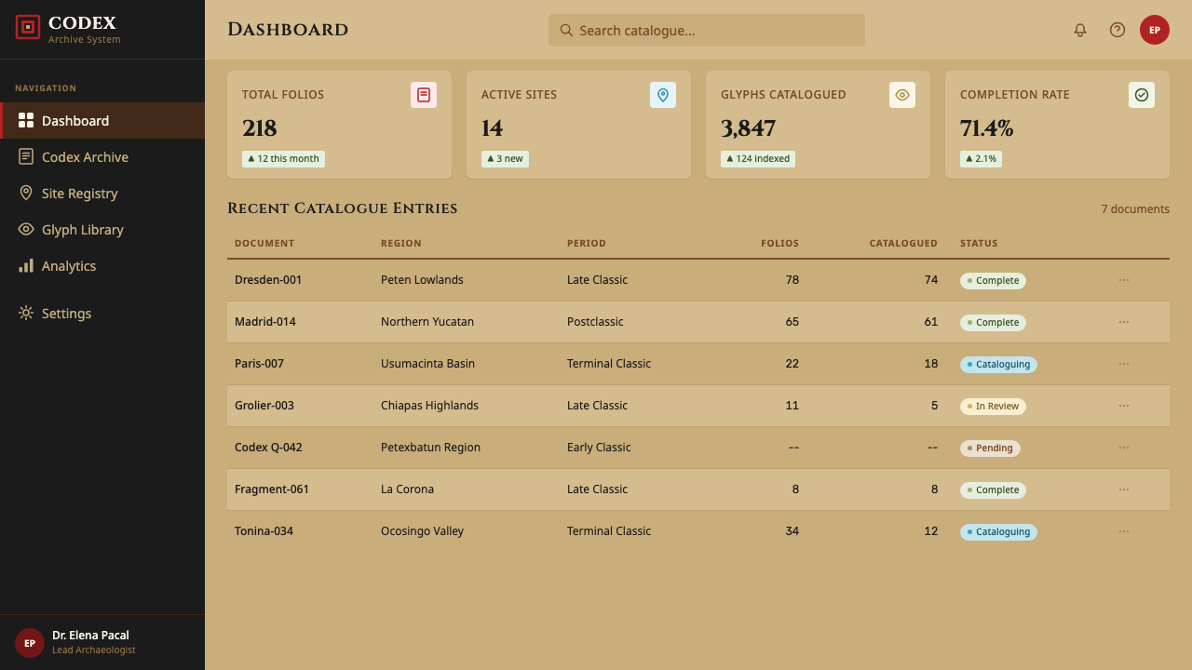1192x670 pixels.
Task: Open Glyph Library section
Action: [x=102, y=230]
